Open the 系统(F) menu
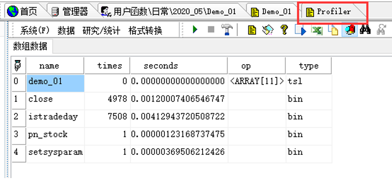The image size is (392, 179). pos(34,31)
